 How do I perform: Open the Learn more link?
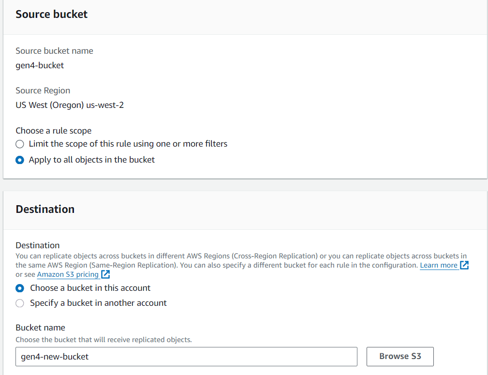(439, 265)
